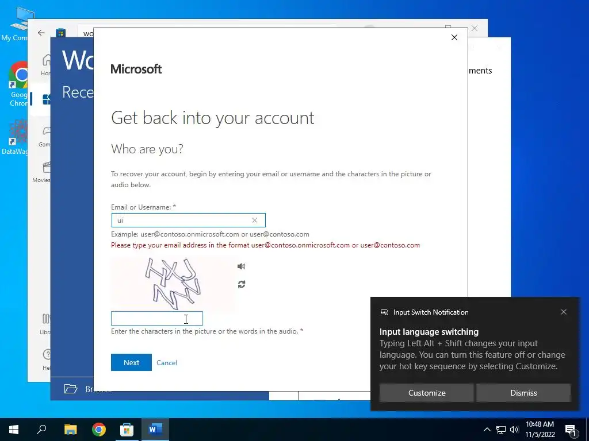Open the clock showing 10:48 AM
The height and width of the screenshot is (441, 589).
(x=540, y=430)
